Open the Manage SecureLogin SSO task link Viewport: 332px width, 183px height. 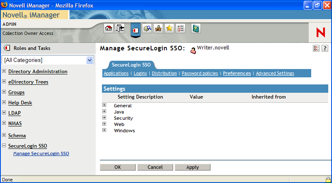(41, 153)
